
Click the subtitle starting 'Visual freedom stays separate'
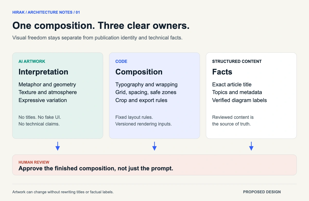[x=97, y=38]
